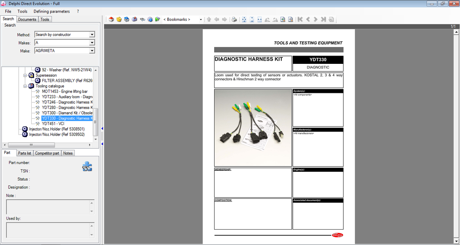Select YDT246 - Diagnostic Harness item
Screen dimensions: 460x245
click(x=67, y=102)
